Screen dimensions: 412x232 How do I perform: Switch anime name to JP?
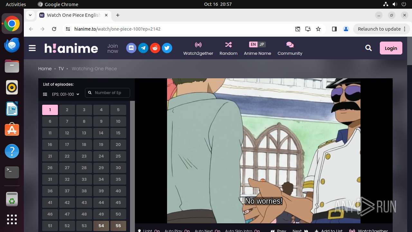(262, 44)
